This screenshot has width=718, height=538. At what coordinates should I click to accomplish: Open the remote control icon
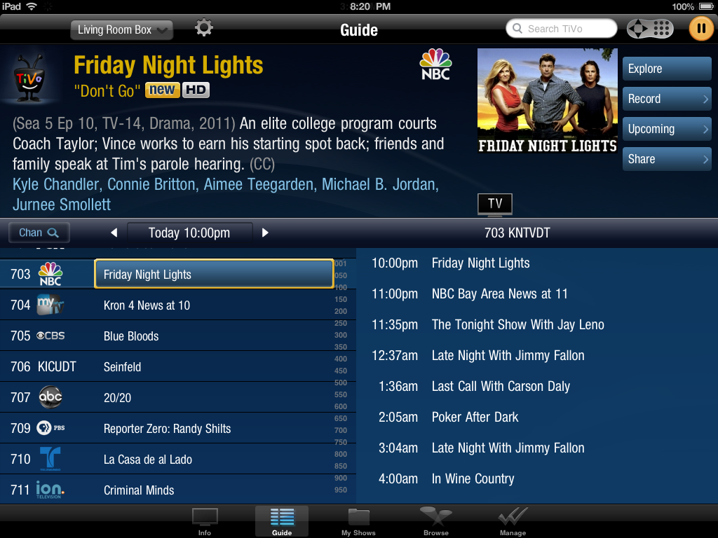(x=650, y=29)
